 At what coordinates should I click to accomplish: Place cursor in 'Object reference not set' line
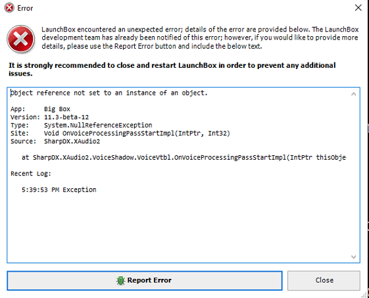[109, 93]
